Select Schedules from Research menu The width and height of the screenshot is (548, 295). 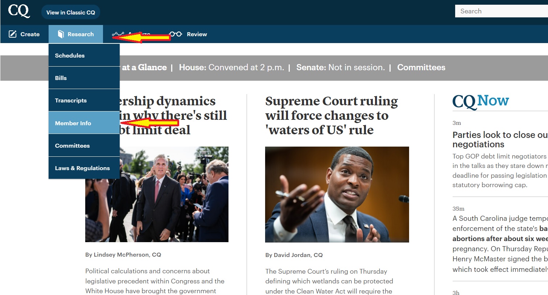(x=84, y=55)
